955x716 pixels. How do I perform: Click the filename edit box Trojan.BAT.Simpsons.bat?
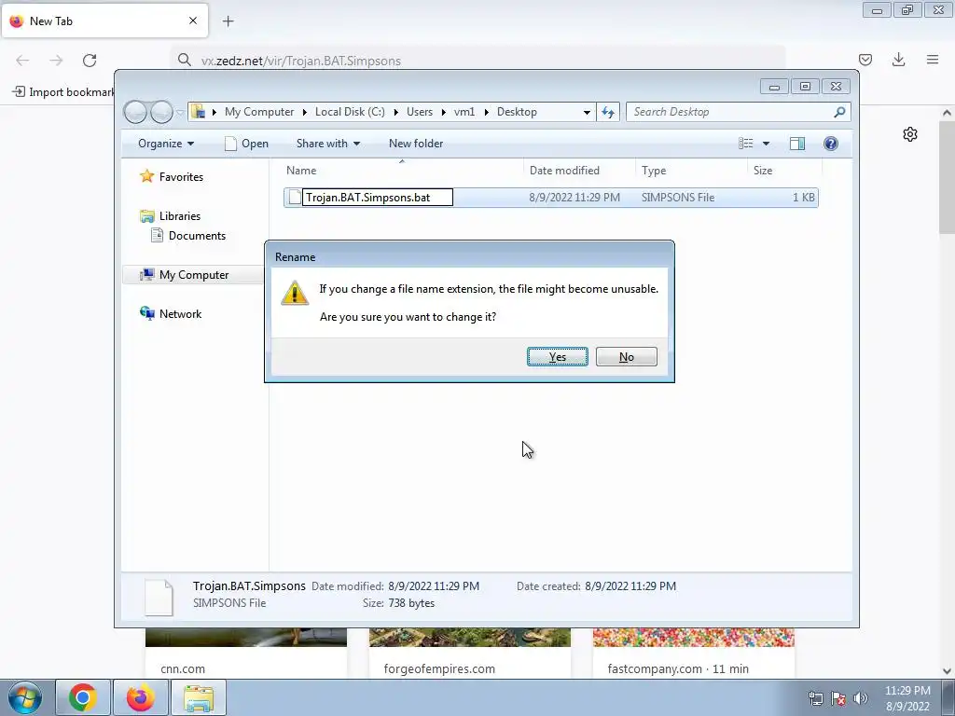(x=378, y=198)
